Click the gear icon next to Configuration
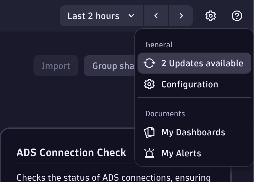254x182 pixels. pos(149,84)
